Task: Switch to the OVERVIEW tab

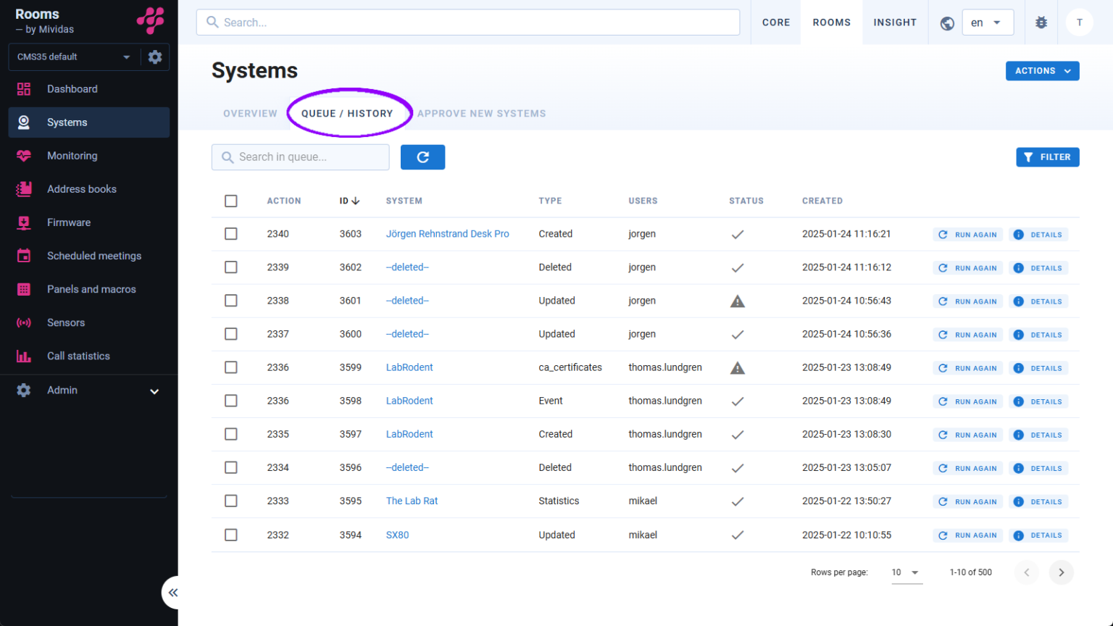Action: (250, 114)
